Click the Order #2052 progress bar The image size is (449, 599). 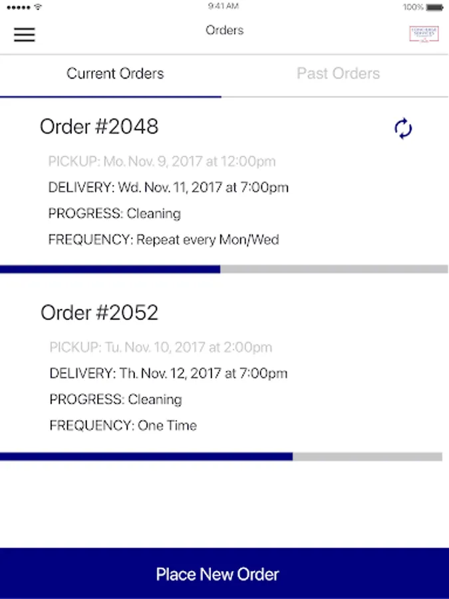pyautogui.click(x=221, y=457)
